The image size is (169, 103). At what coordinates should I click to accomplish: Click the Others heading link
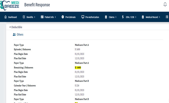point(20,35)
